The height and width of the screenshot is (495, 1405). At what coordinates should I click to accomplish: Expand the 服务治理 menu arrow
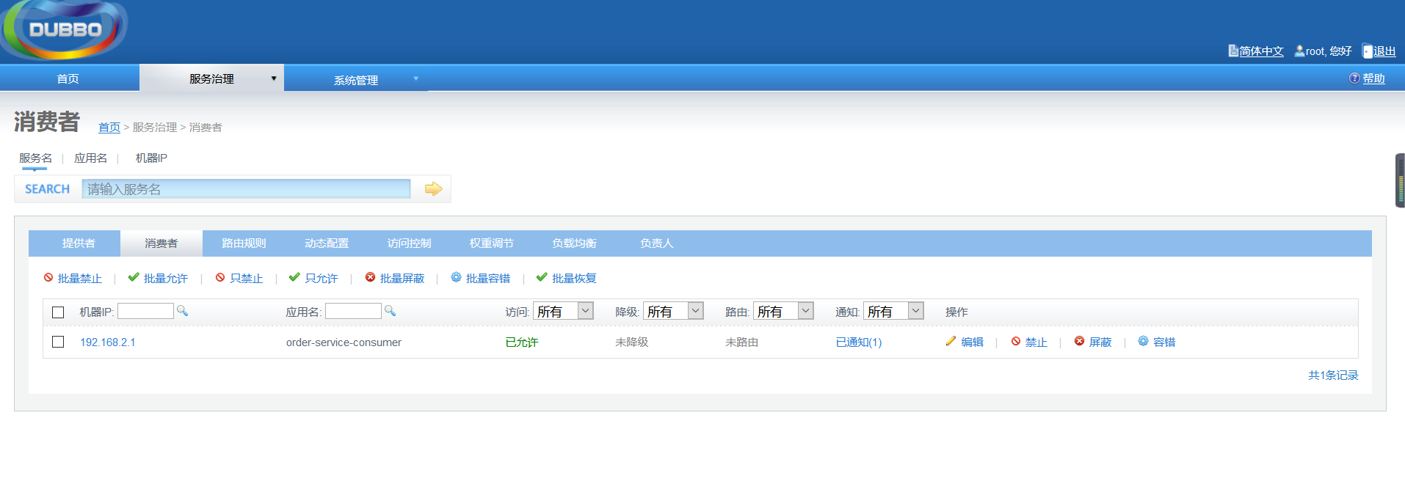coord(274,78)
